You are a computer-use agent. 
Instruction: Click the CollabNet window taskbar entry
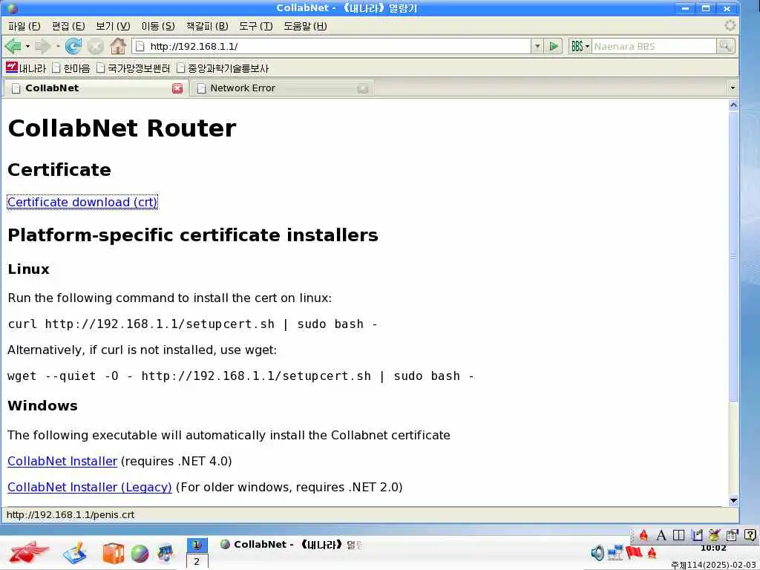[291, 545]
